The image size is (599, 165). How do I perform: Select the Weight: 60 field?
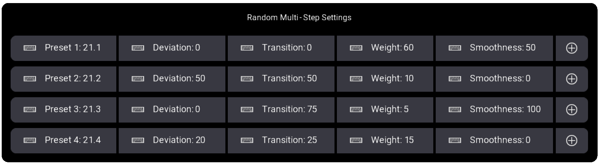point(385,48)
